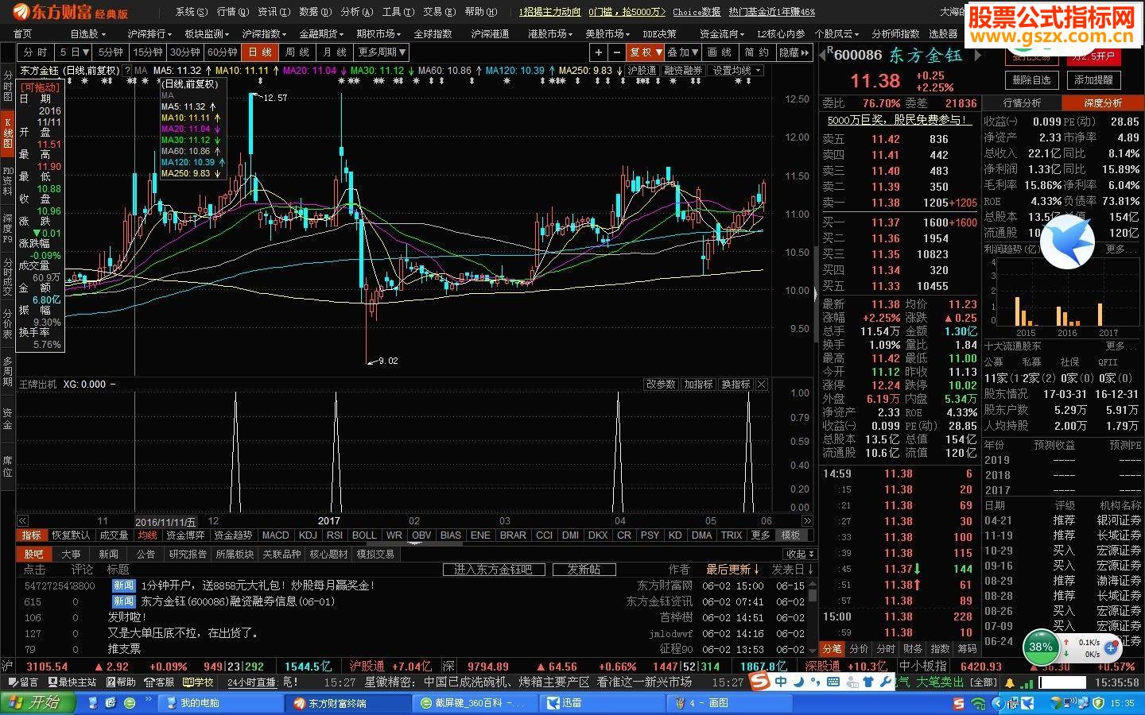Click the green 38% memory ball
Viewport: 1145px width, 715px height.
[1041, 647]
